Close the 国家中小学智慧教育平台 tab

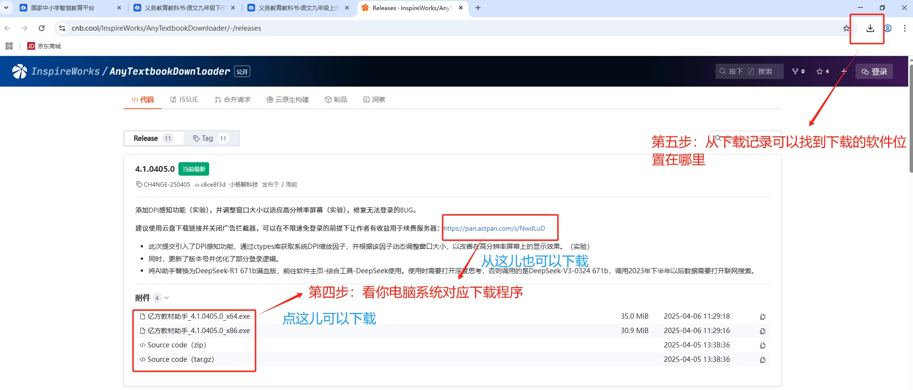119,8
